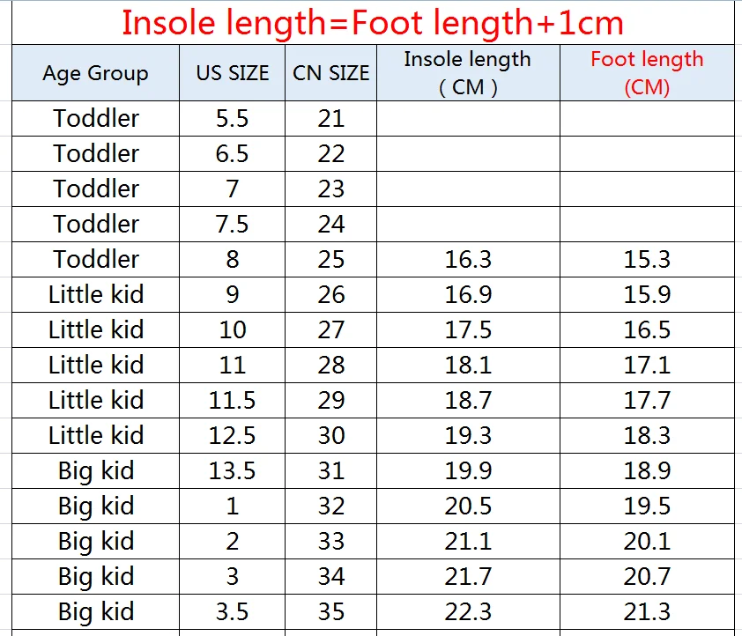The width and height of the screenshot is (742, 636).
Task: Select US size 11.5 cell
Action: 233,400
